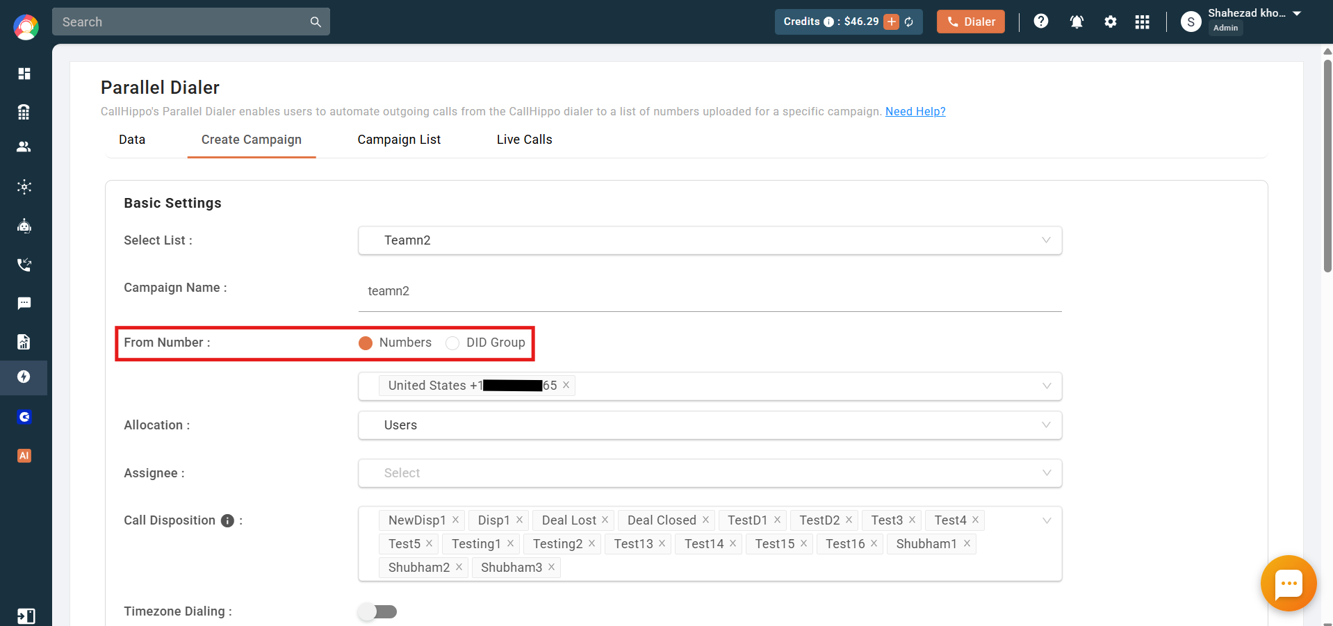Remove the TestD1 disposition tag
Screen dimensions: 1333x626
point(777,520)
